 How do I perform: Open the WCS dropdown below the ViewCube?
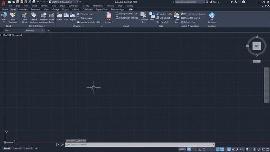[256, 61]
